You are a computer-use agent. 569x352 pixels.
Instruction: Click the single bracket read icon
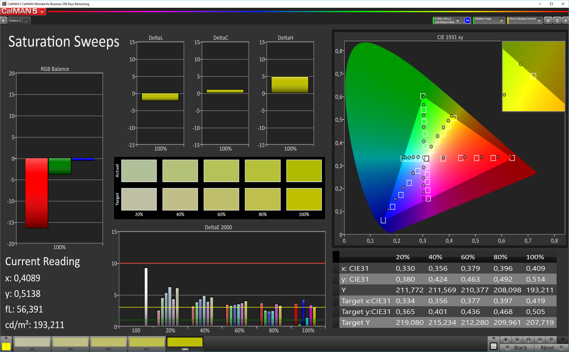pyautogui.click(x=528, y=340)
